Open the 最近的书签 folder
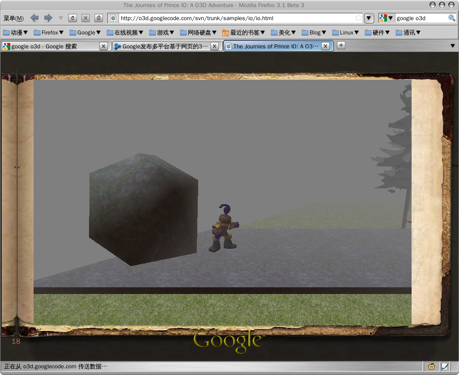 (x=243, y=33)
